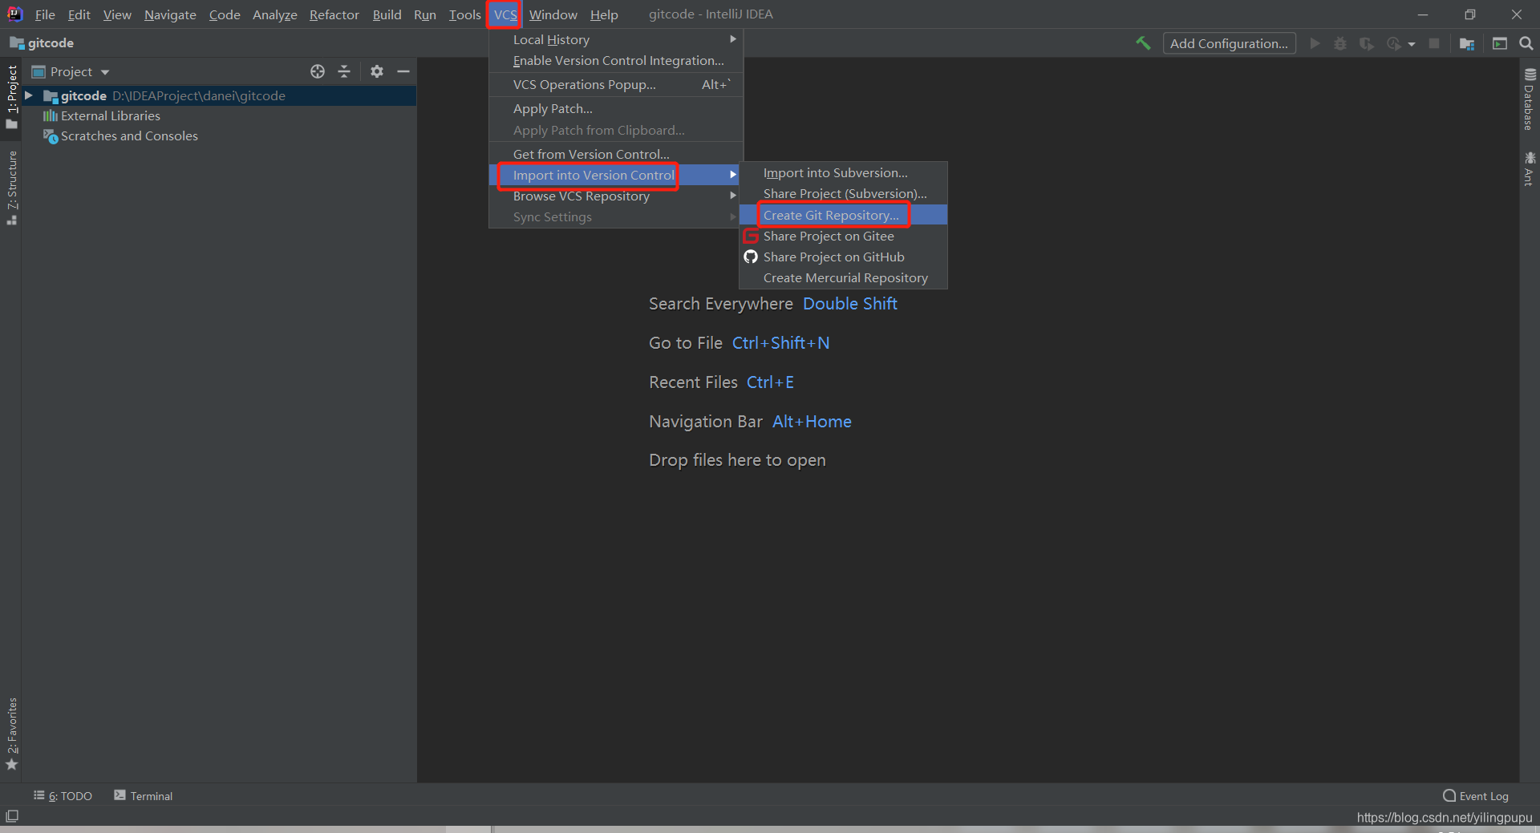Image resolution: width=1540 pixels, height=833 pixels.
Task: Click the IntelliJ IDEA logo icon in title bar
Action: pos(15,14)
